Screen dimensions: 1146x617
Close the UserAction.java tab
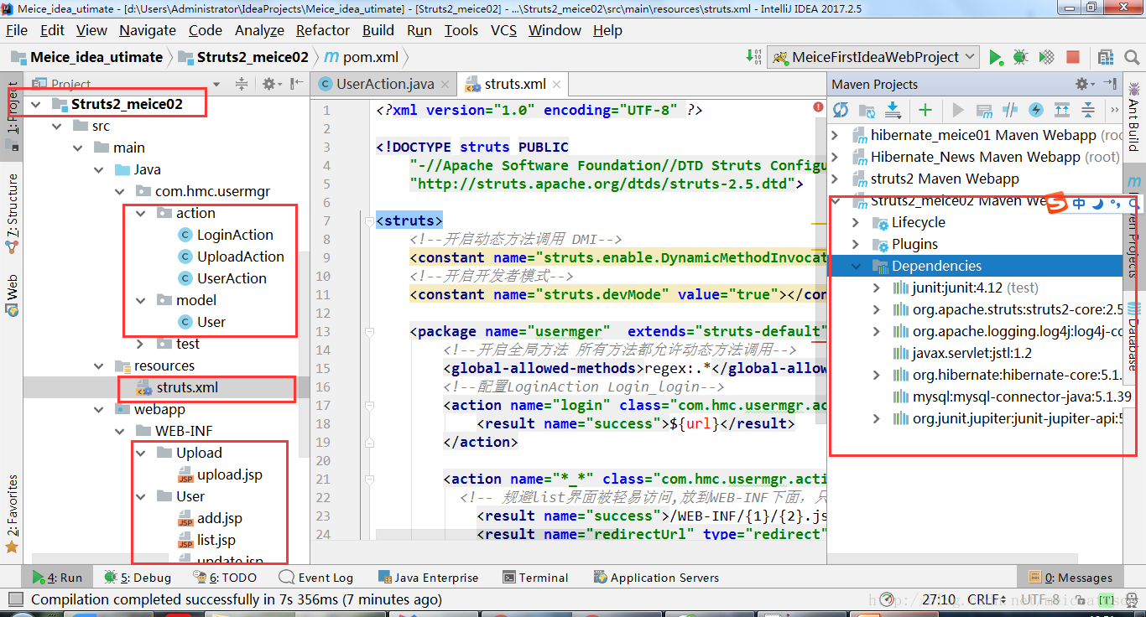[445, 84]
